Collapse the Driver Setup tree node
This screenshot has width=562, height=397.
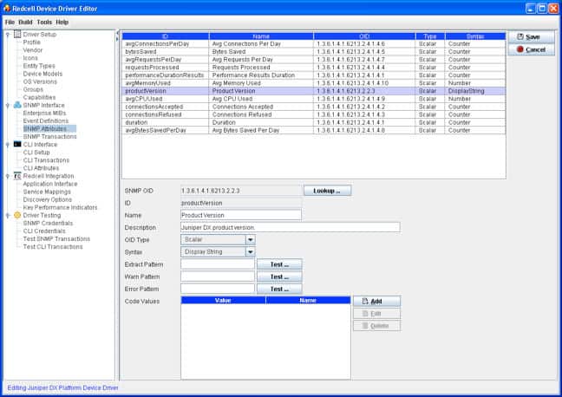(x=8, y=35)
